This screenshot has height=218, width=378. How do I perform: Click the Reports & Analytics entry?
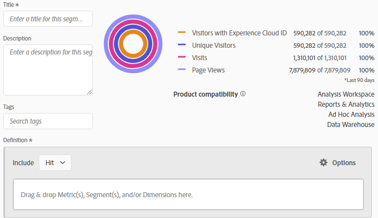pos(346,104)
